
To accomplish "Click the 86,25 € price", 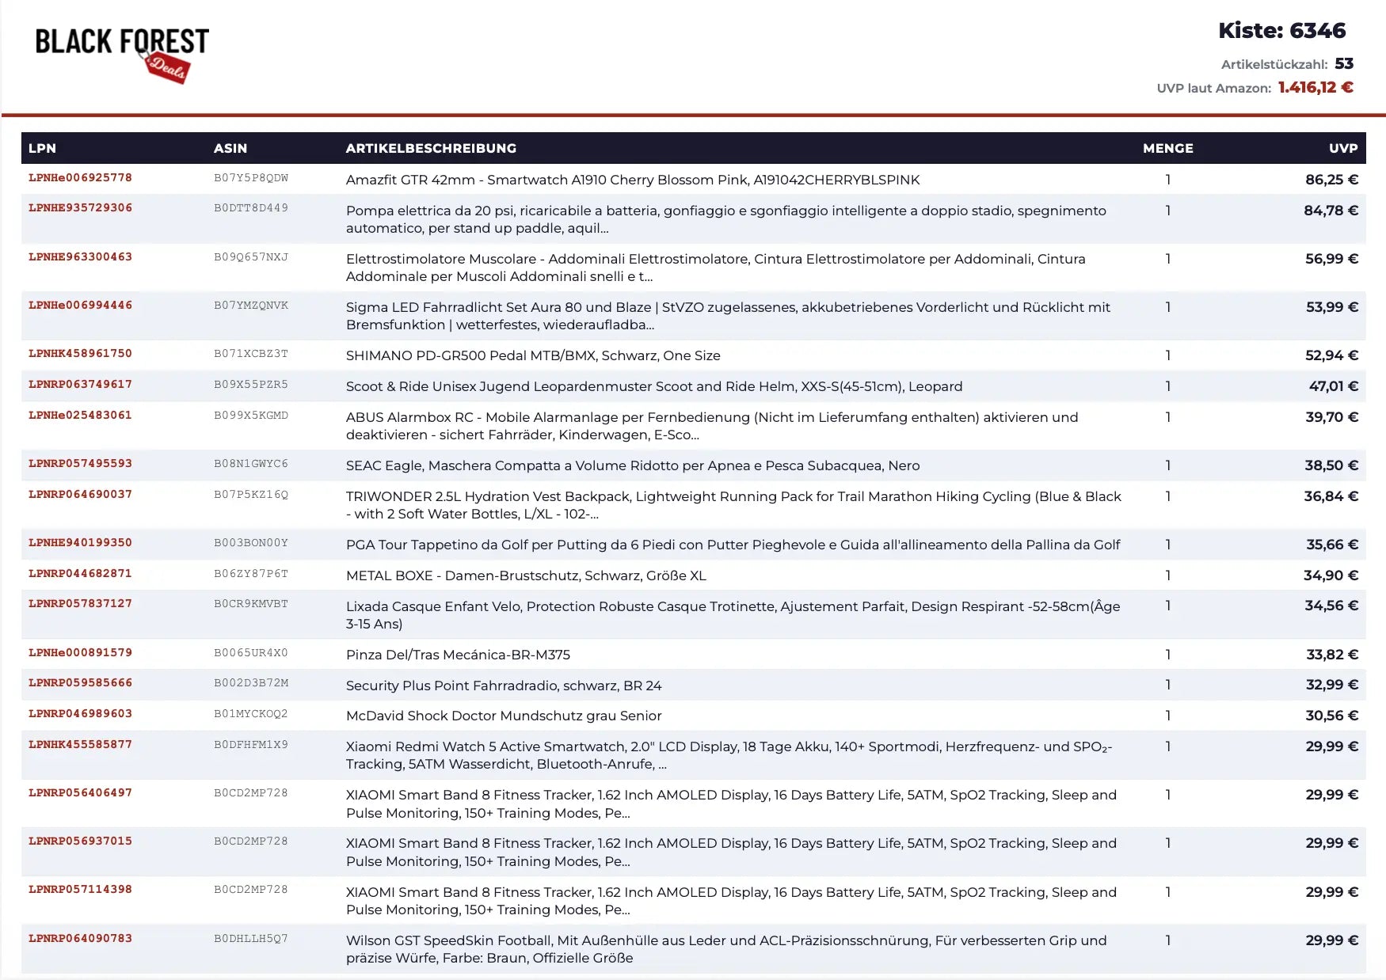I will pos(1331,180).
